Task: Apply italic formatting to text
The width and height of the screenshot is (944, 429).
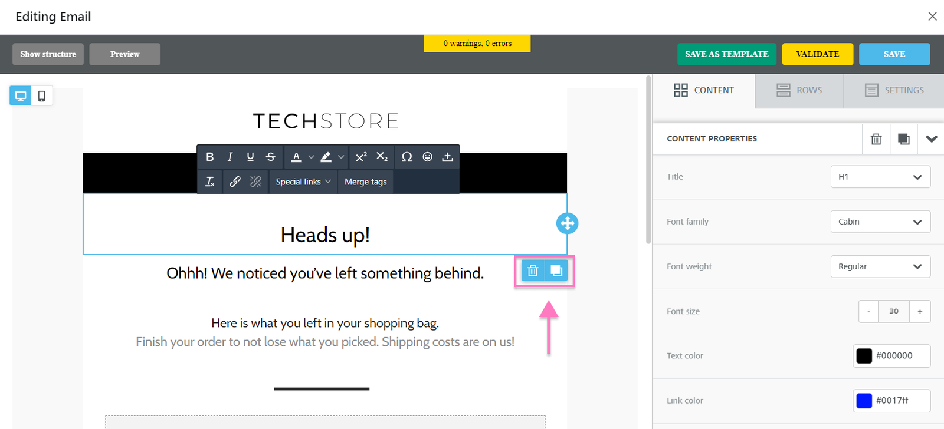Action: point(230,157)
